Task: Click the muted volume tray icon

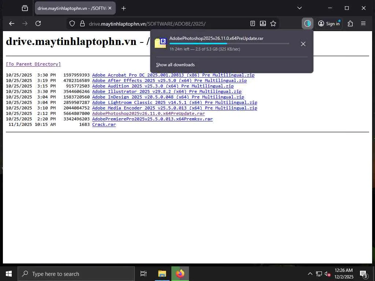Action: coord(327,274)
